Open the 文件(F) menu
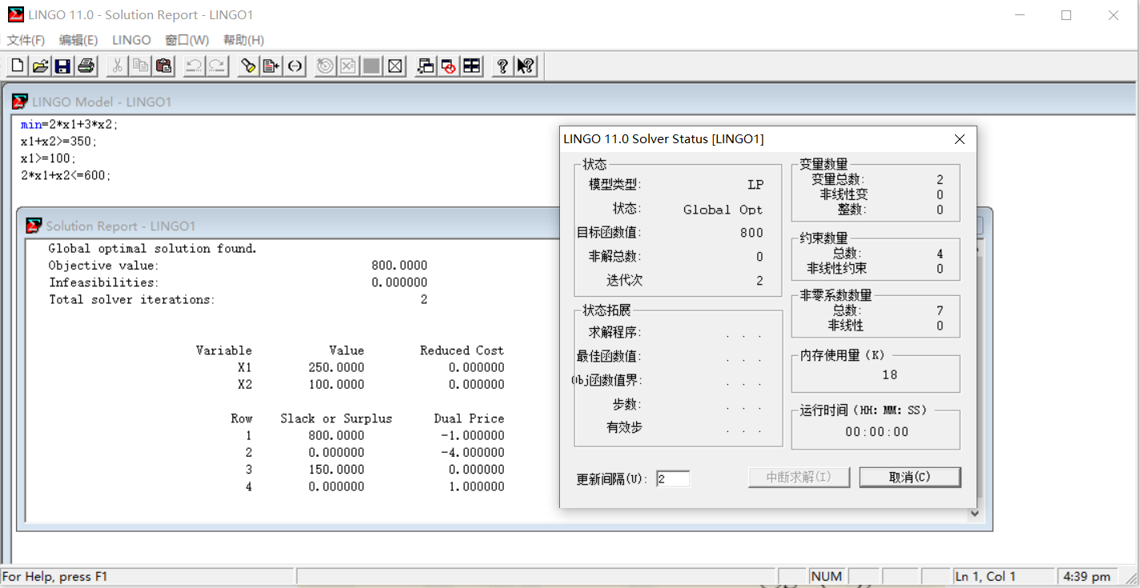The width and height of the screenshot is (1140, 588). (26, 40)
